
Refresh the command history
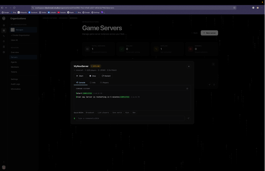click(x=187, y=89)
